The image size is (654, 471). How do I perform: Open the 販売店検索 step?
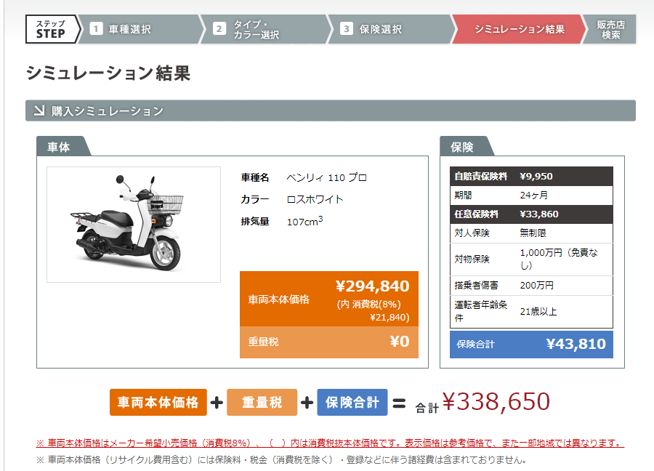pos(610,29)
